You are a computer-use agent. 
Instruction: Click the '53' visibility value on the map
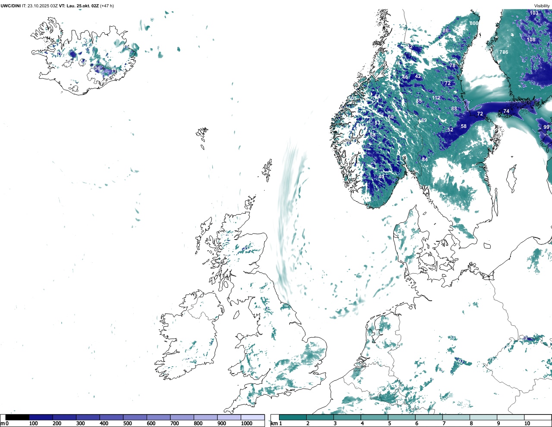pos(377,123)
